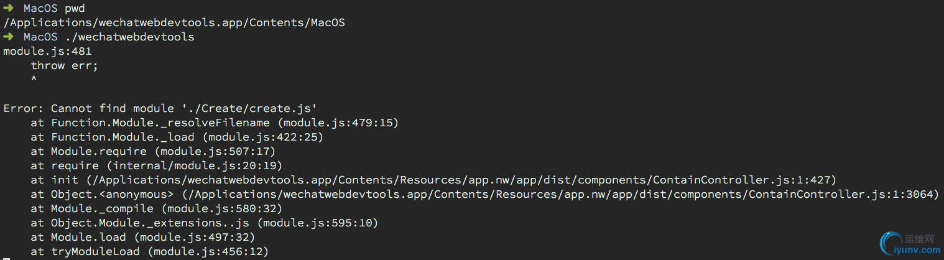Click the pwd command text
This screenshot has width=944, height=260.
point(75,9)
